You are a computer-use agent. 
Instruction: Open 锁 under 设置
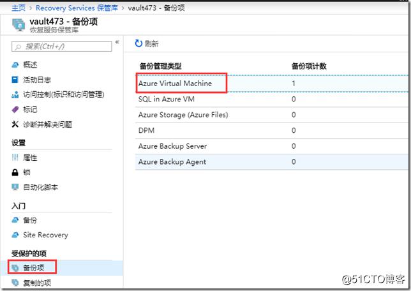pyautogui.click(x=26, y=172)
